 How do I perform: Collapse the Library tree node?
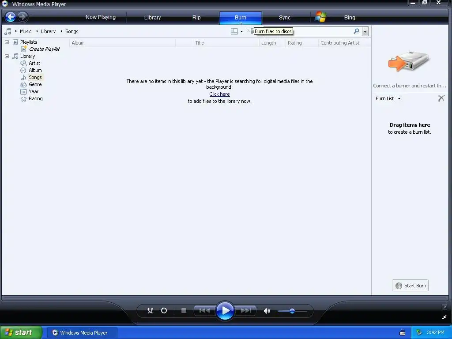click(x=7, y=56)
